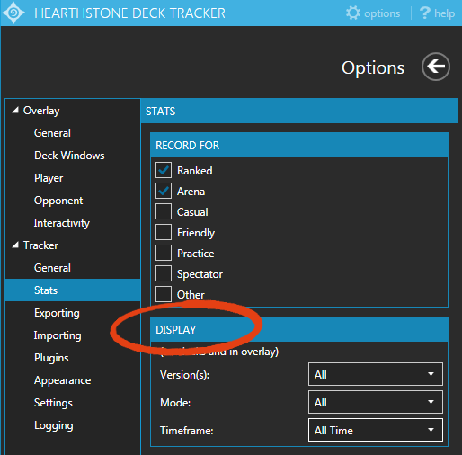Open the Plugins settings page
Image resolution: width=462 pixels, height=455 pixels.
point(51,358)
